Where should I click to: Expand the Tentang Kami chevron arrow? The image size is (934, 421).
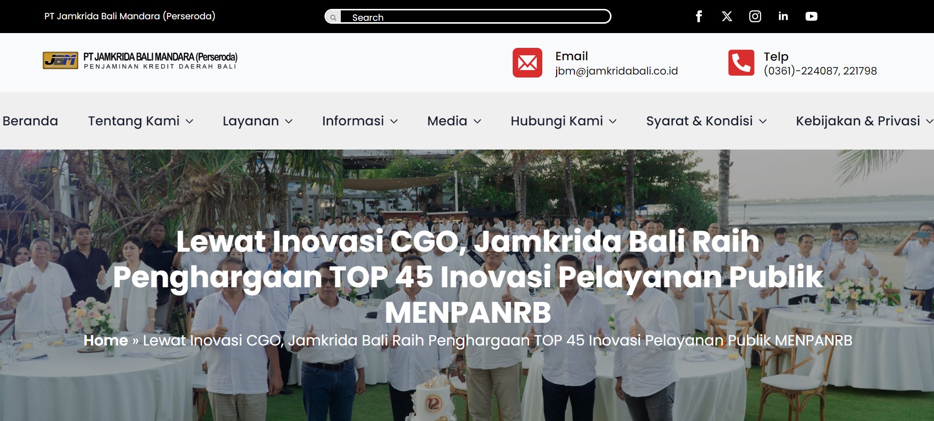(x=189, y=121)
